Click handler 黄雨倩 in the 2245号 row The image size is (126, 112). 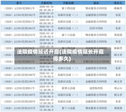118,35
